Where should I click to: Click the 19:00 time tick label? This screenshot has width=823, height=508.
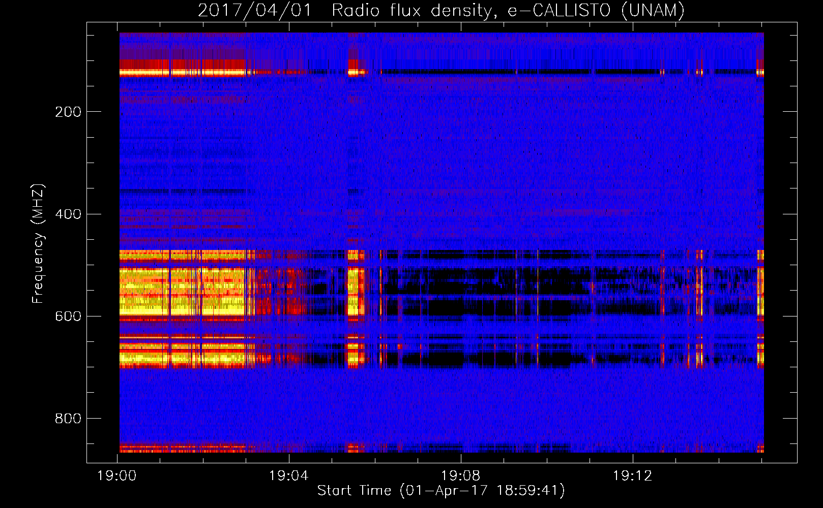(117, 476)
